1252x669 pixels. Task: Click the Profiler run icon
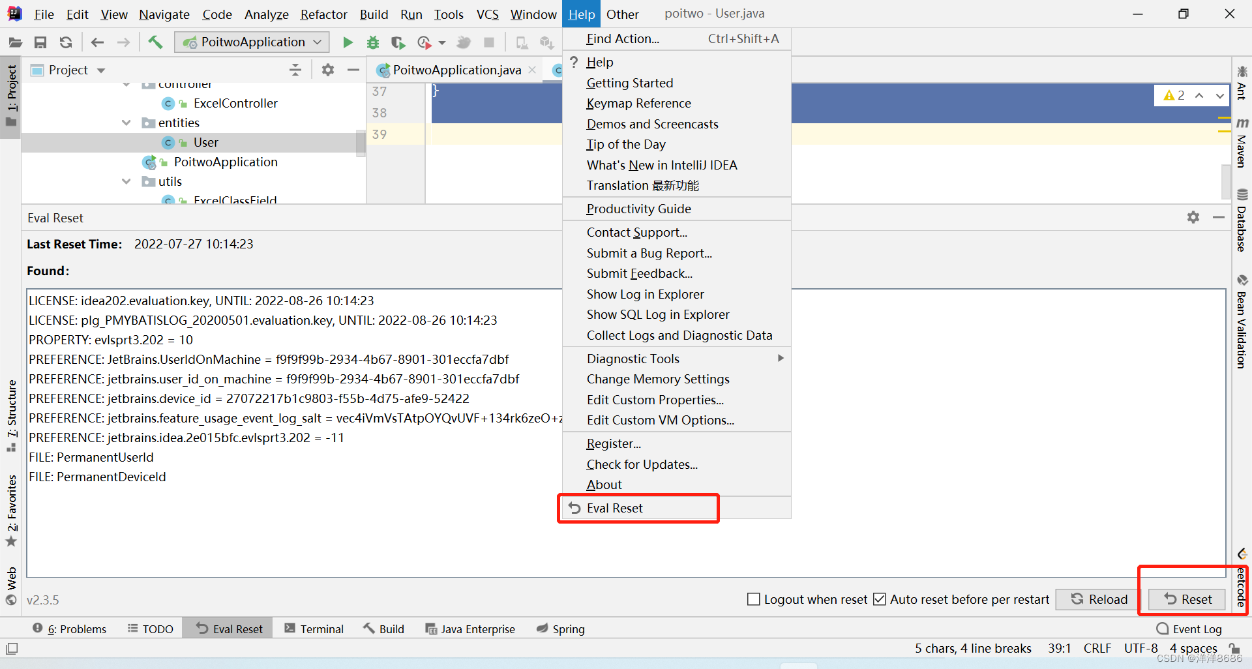425,42
